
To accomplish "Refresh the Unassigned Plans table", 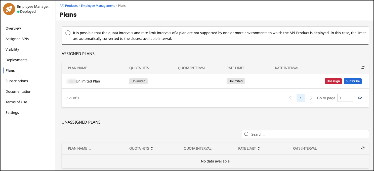I will (363, 148).
